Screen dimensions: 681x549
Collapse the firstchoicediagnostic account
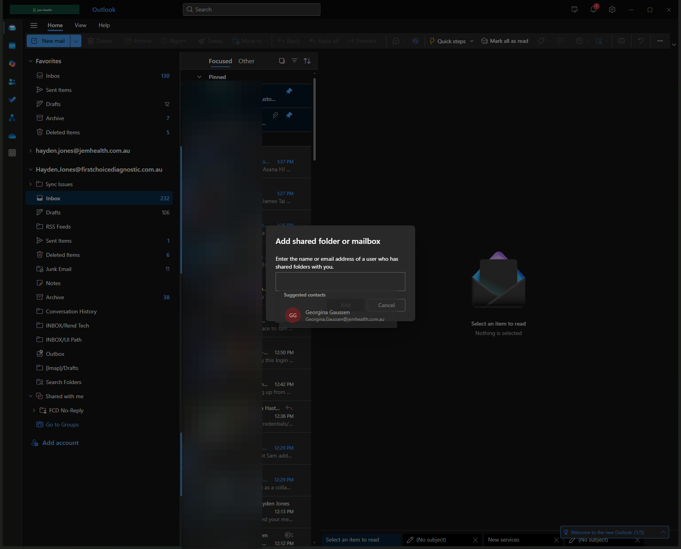31,170
